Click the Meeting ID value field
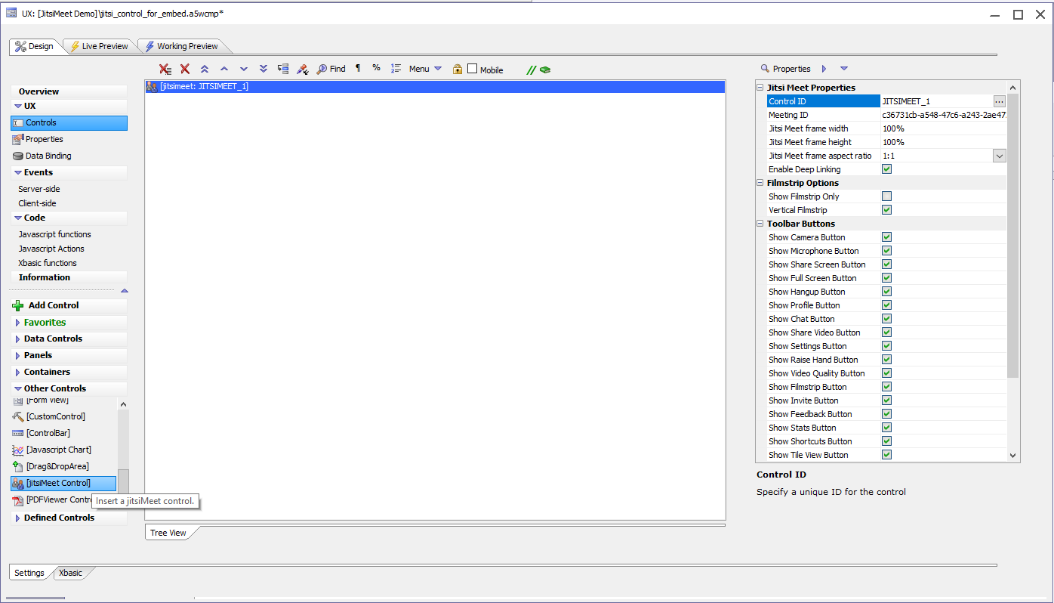Screen dimensions: 1054x603 click(943, 115)
